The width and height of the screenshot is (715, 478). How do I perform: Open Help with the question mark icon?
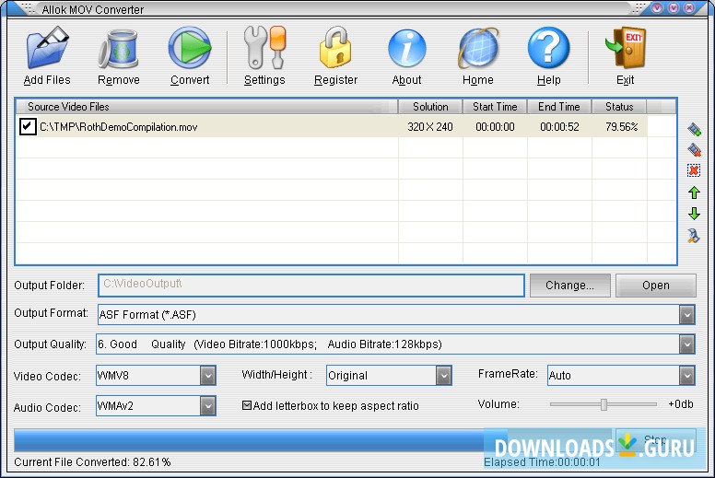(548, 47)
